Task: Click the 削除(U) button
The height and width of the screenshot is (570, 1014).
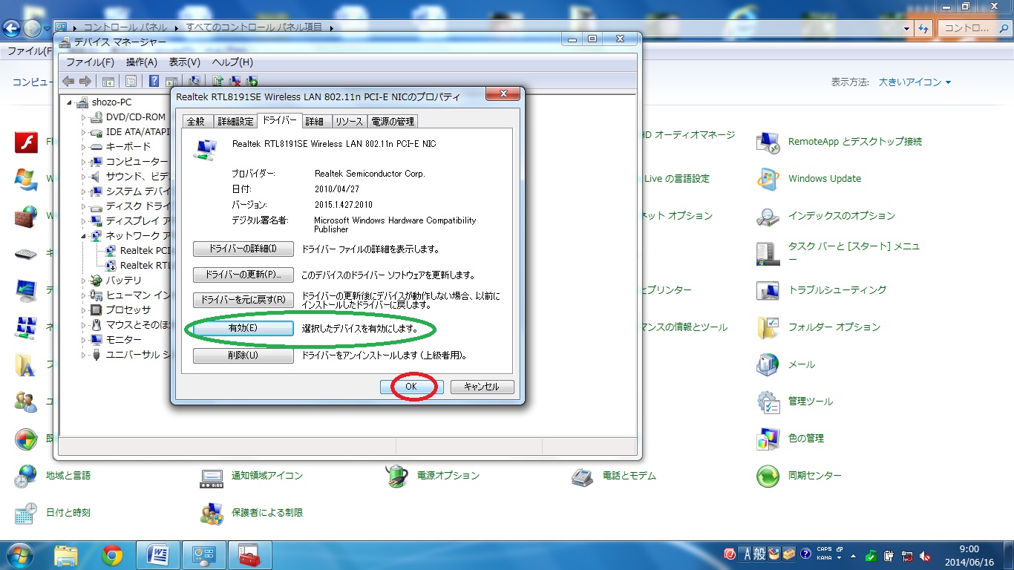Action: coord(243,356)
